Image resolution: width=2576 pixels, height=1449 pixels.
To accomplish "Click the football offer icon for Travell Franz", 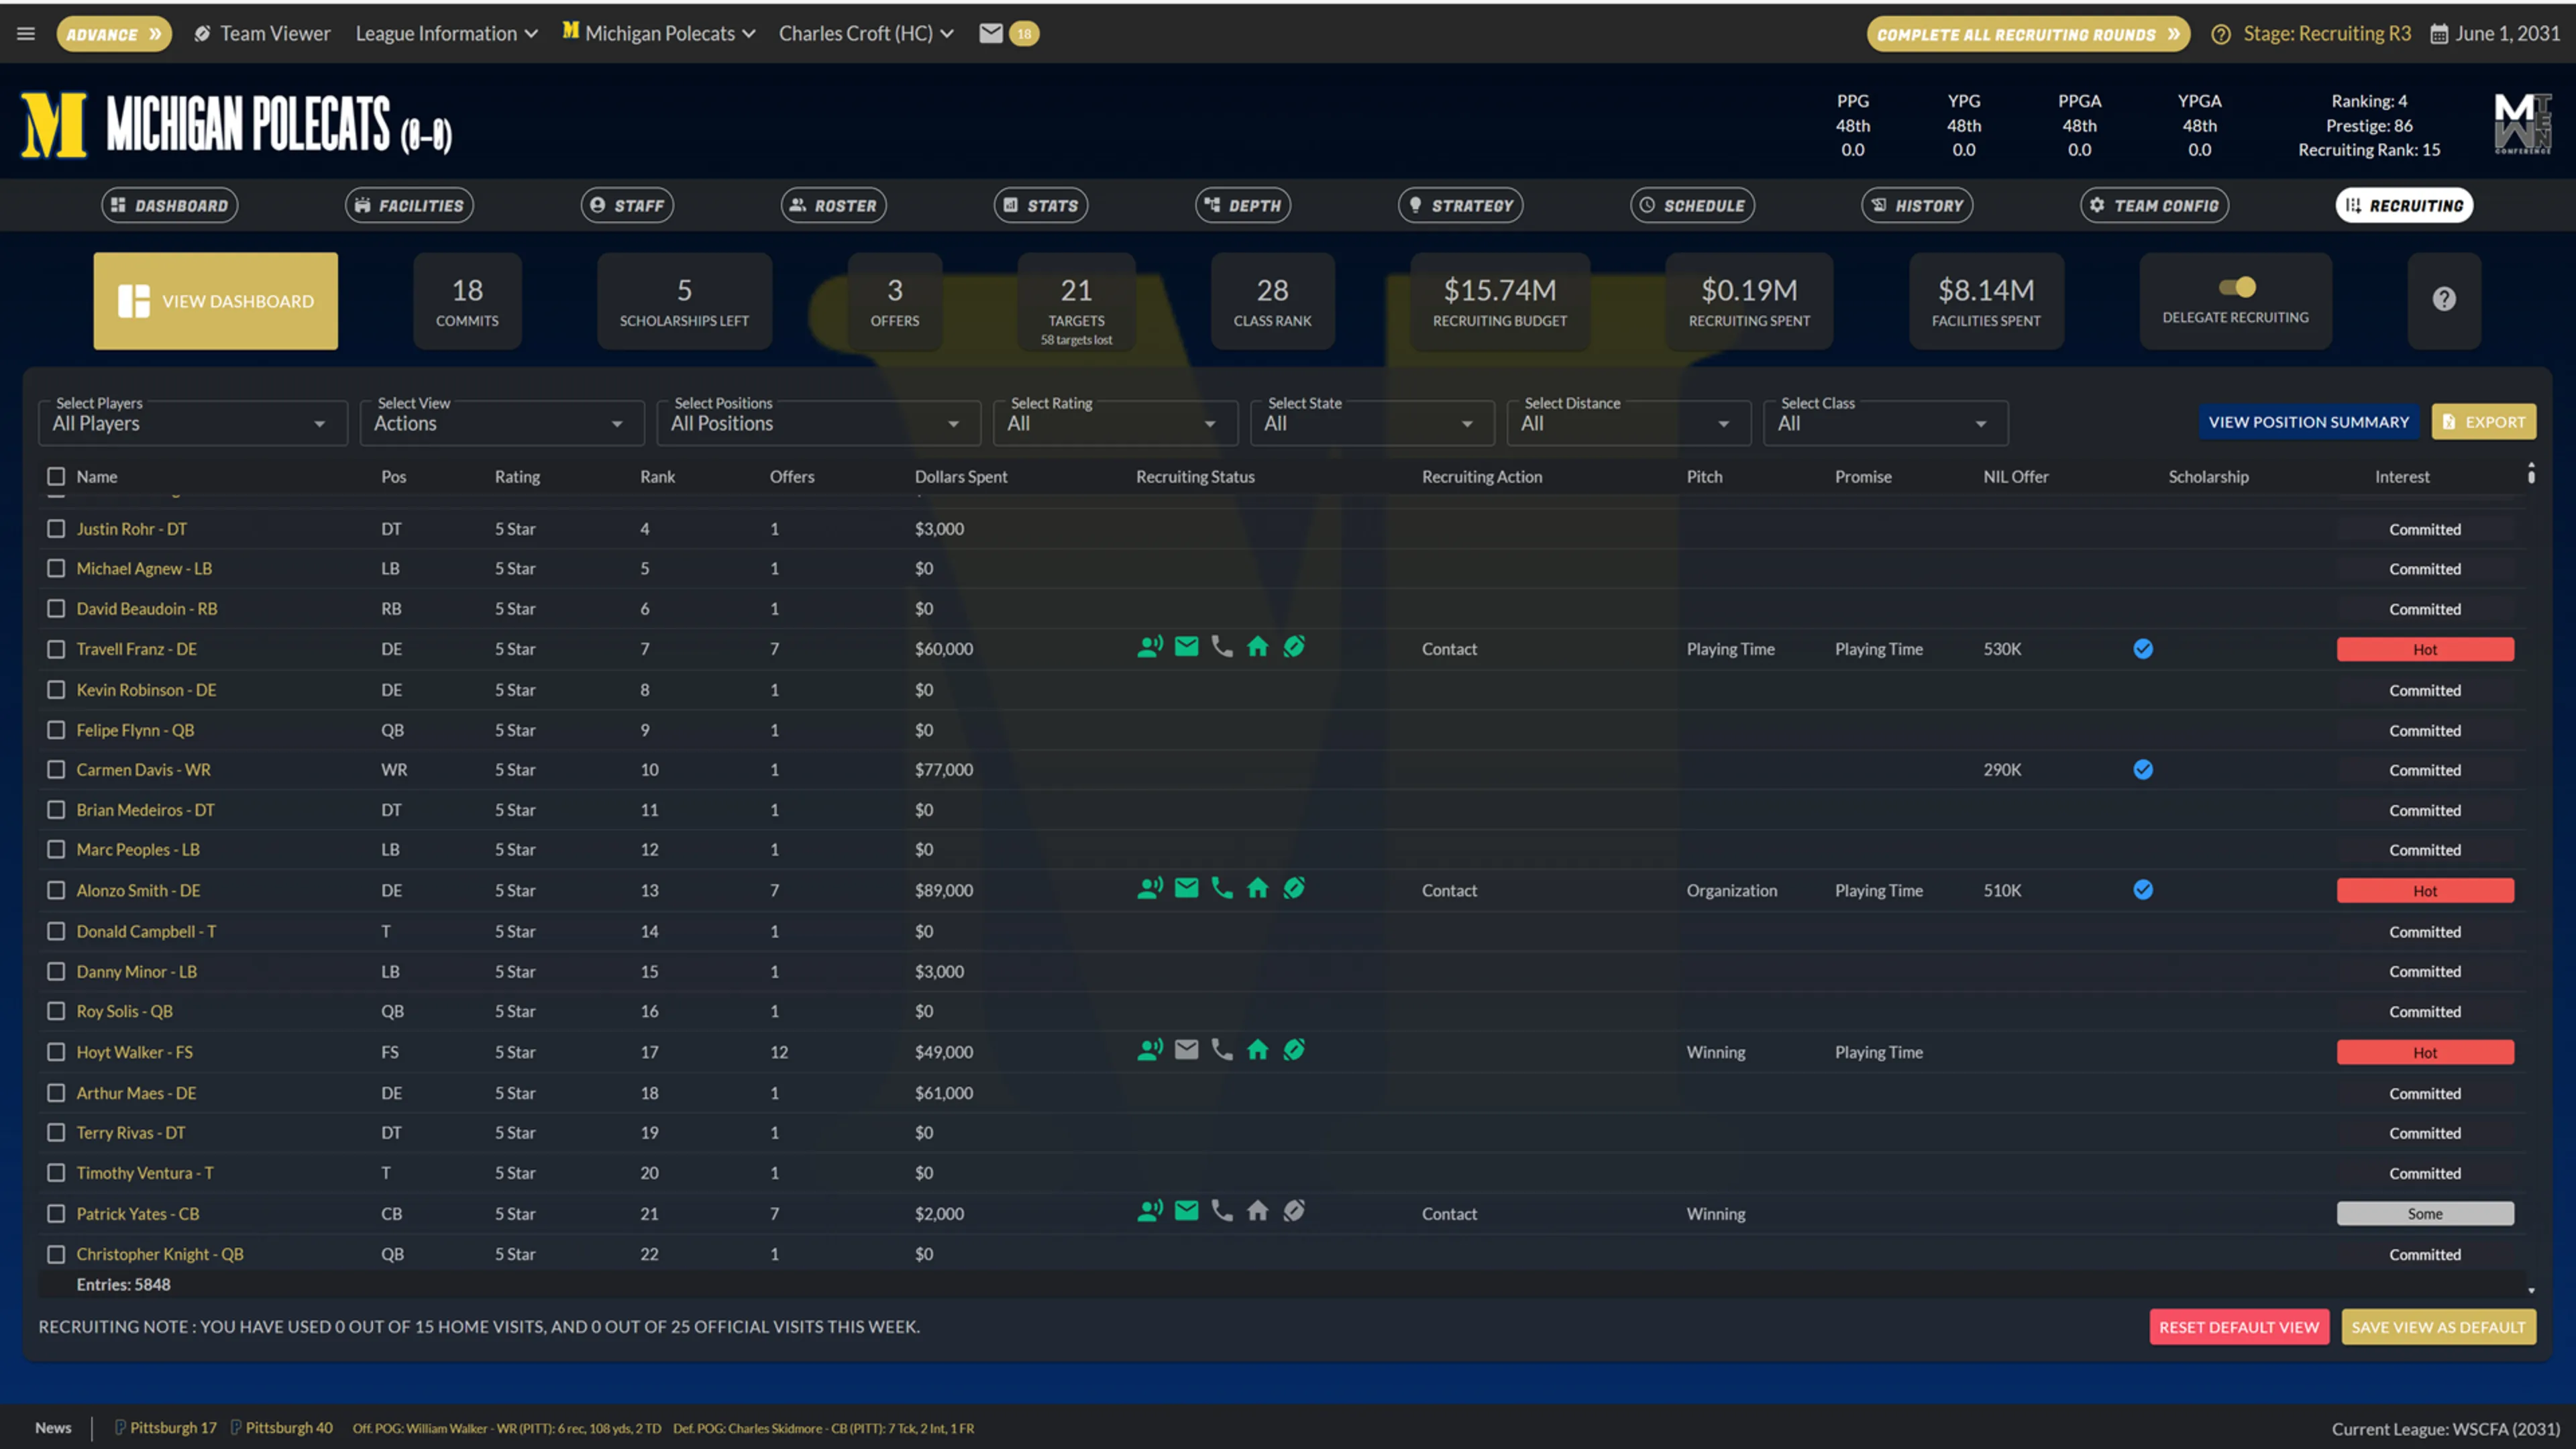I will point(1293,647).
